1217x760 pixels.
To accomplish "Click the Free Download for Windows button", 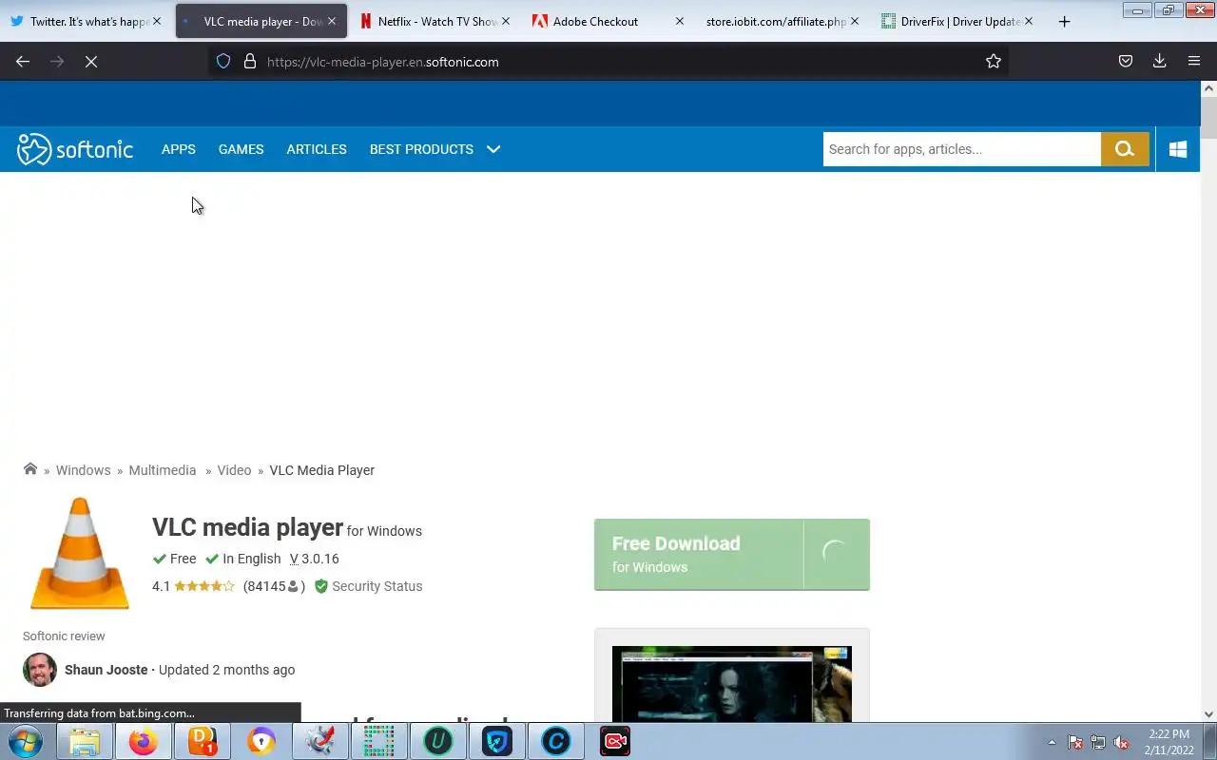I will click(x=732, y=555).
